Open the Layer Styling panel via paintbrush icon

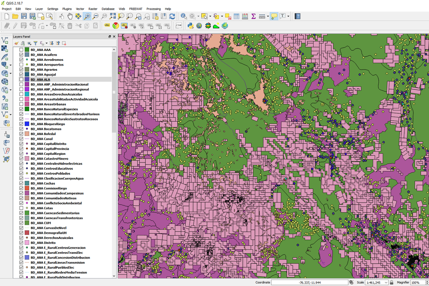click(x=16, y=43)
